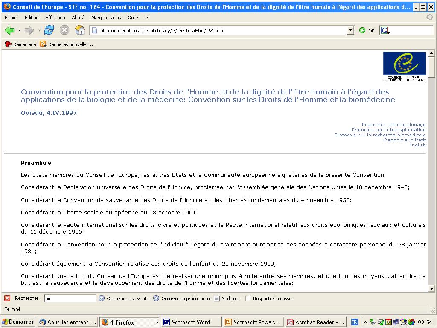
Task: Open the forward button history dropdown
Action: coord(39,30)
